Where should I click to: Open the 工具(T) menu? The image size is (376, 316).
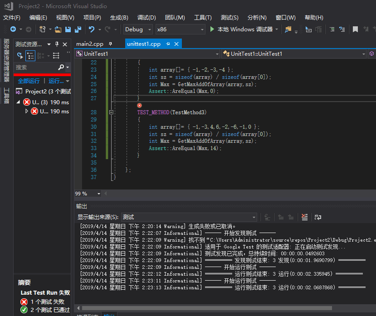tap(203, 18)
